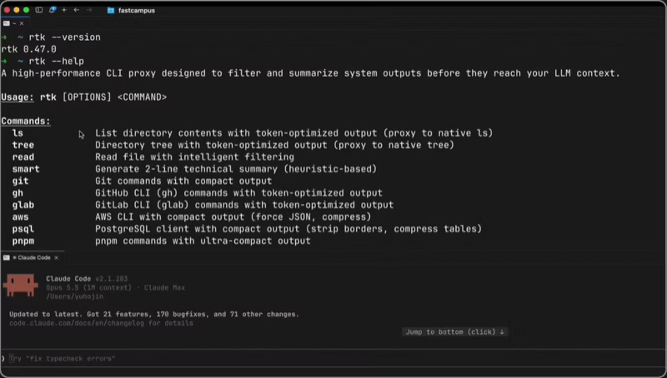This screenshot has height=378, width=667.
Task: Click the 'tree' command name
Action: (23, 145)
